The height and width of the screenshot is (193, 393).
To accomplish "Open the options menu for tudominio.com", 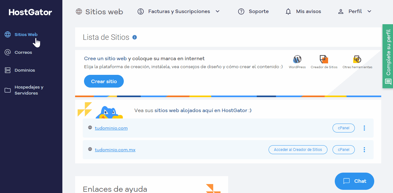I will 364,128.
